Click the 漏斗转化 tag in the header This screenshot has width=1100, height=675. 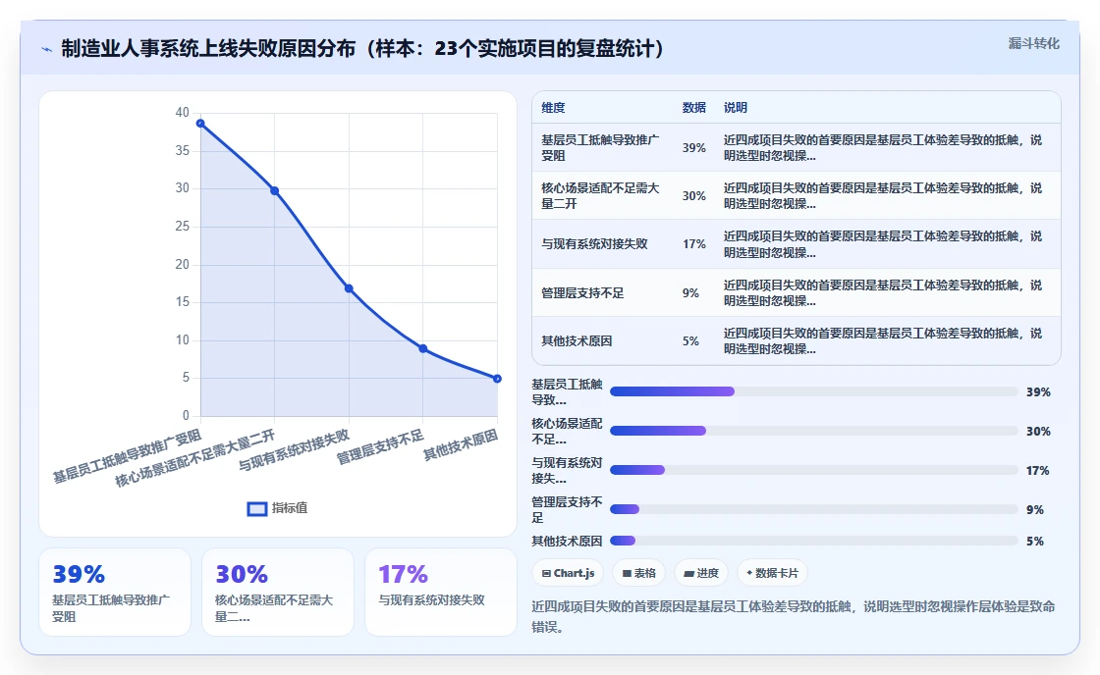[x=1033, y=43]
